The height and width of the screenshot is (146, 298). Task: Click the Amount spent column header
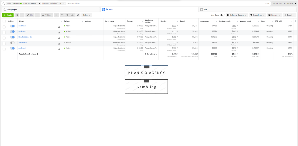click(x=246, y=21)
